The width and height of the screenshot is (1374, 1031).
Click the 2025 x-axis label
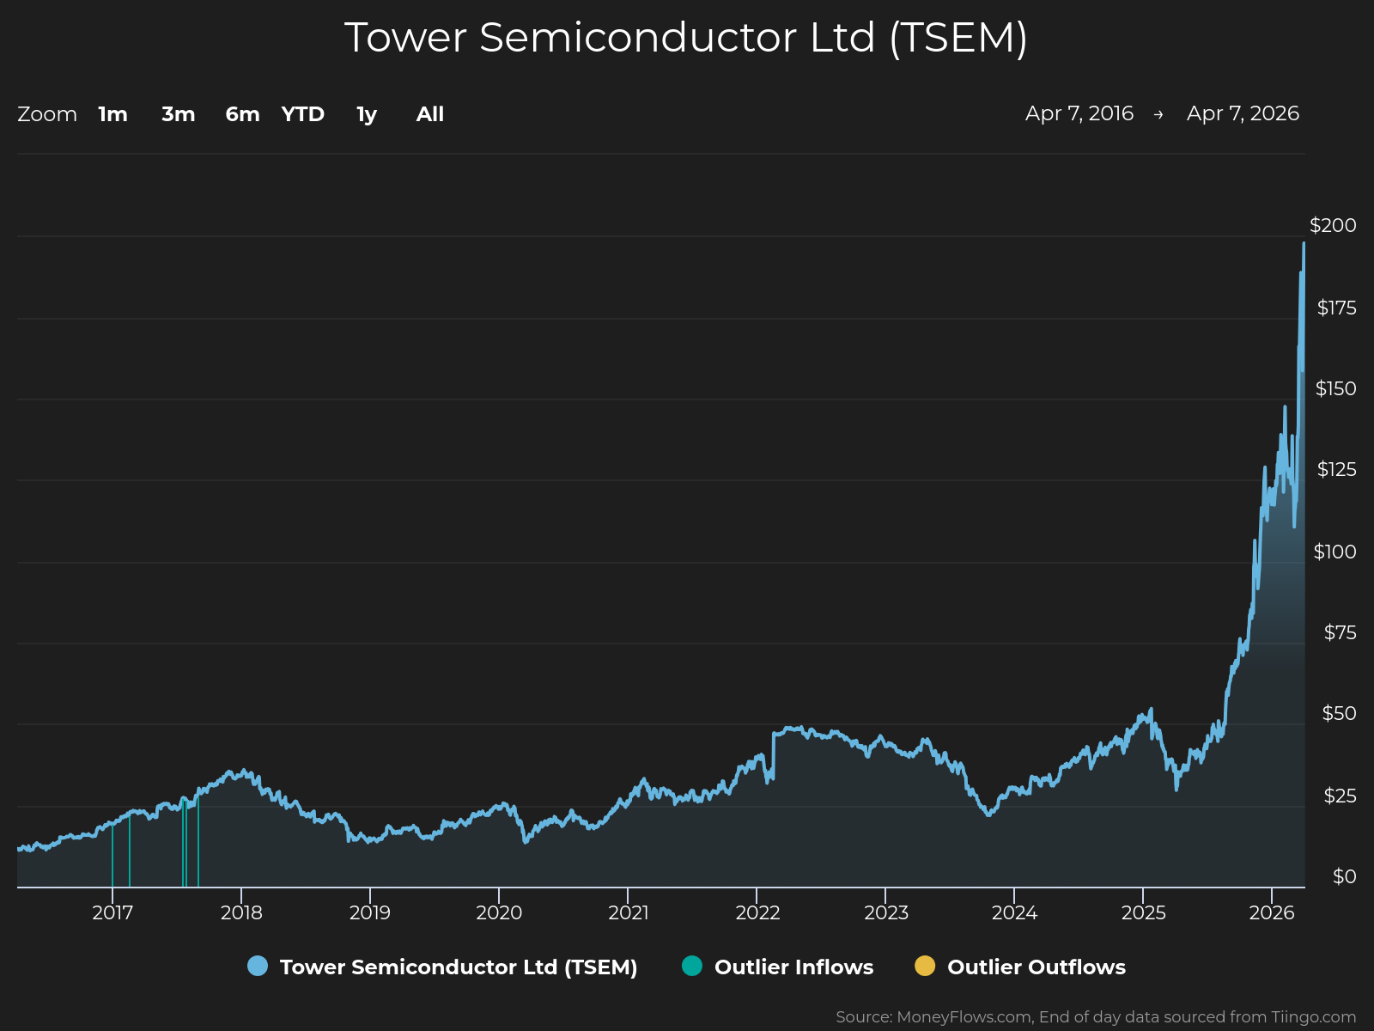[x=1144, y=912]
